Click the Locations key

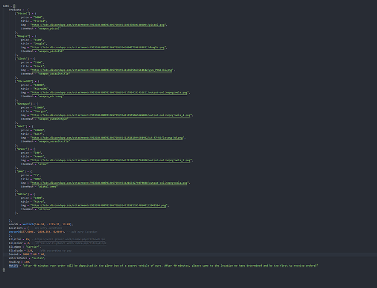point(16,228)
